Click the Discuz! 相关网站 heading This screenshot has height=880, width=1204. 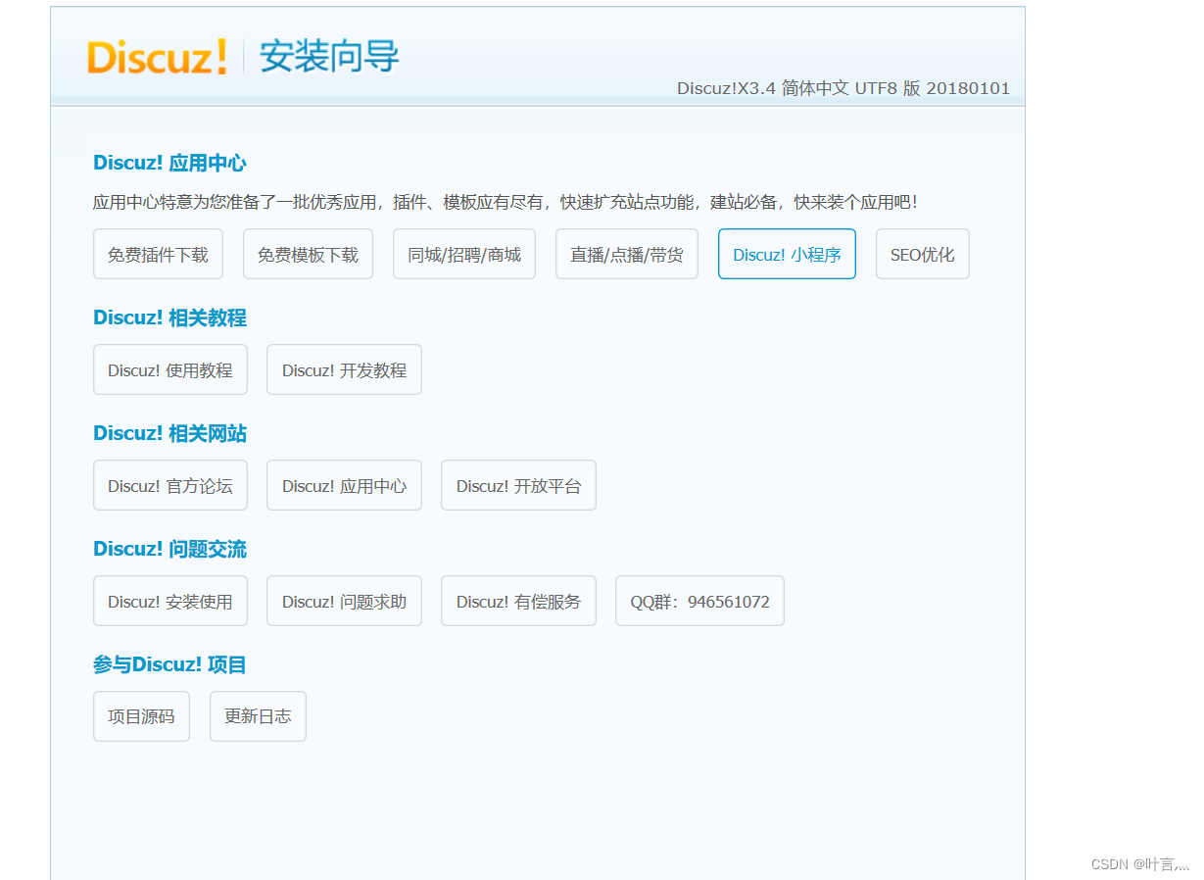click(x=169, y=433)
